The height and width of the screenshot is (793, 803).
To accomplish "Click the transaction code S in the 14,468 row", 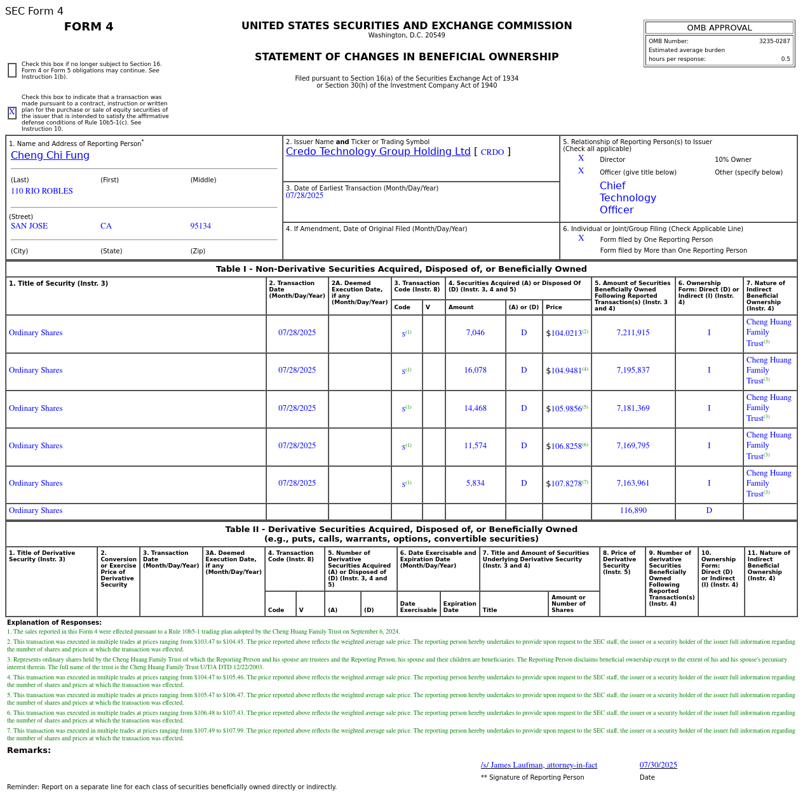I will coord(403,409).
